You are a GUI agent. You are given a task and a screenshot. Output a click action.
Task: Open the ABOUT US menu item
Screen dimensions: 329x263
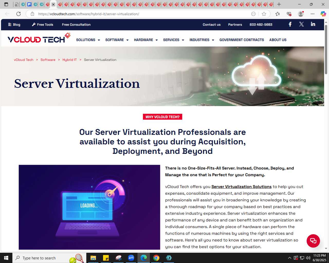coord(278,40)
